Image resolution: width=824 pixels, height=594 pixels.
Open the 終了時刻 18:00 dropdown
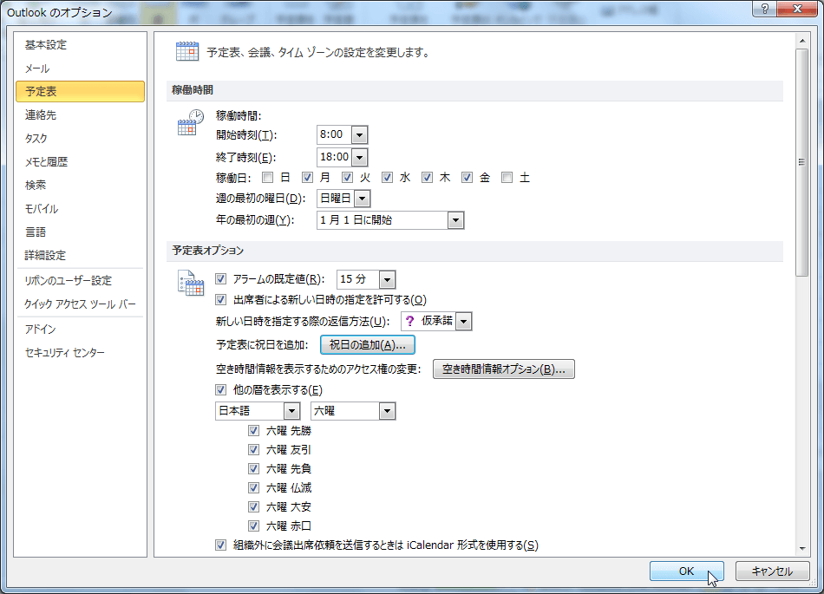359,157
